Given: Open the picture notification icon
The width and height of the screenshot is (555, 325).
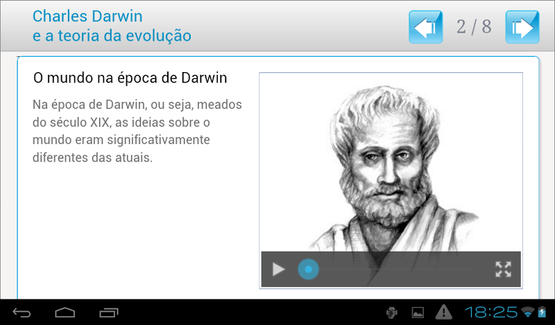Looking at the screenshot, I should tap(418, 313).
